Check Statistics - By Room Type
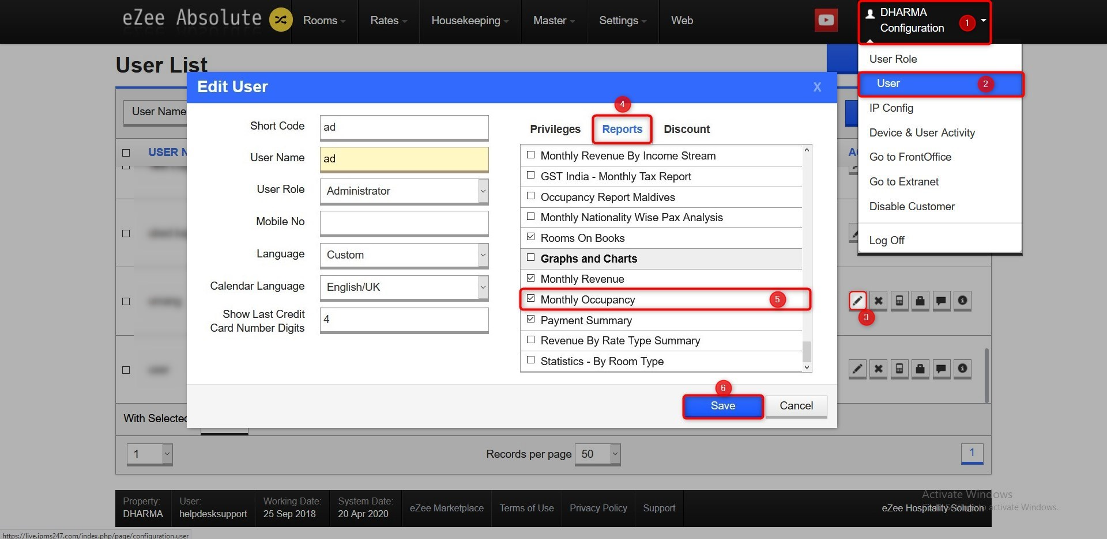This screenshot has width=1107, height=539. 530,360
